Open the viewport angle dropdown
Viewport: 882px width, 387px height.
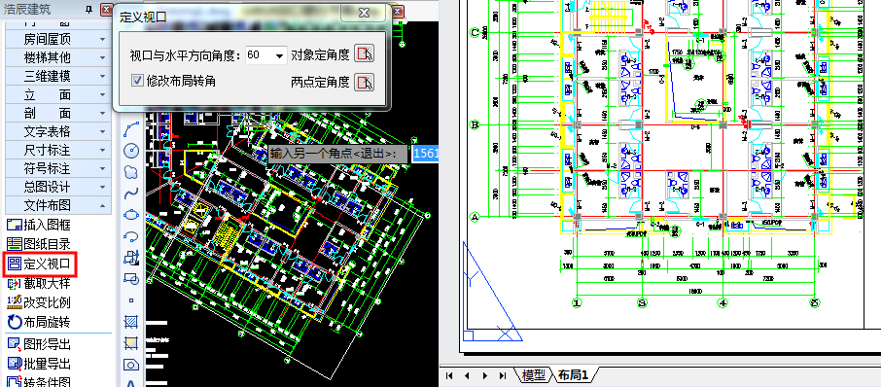pyautogui.click(x=279, y=55)
